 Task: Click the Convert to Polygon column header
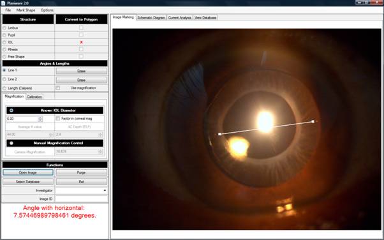click(x=81, y=19)
